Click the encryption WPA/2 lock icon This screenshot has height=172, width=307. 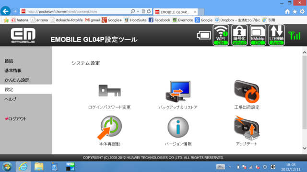pos(239,35)
